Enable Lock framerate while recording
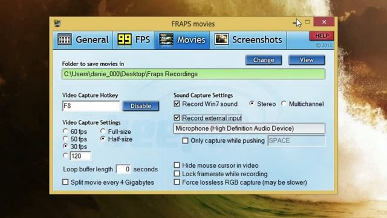The image size is (387, 218). point(177,174)
